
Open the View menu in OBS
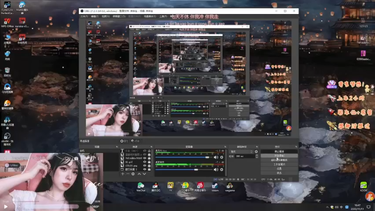tap(105, 16)
